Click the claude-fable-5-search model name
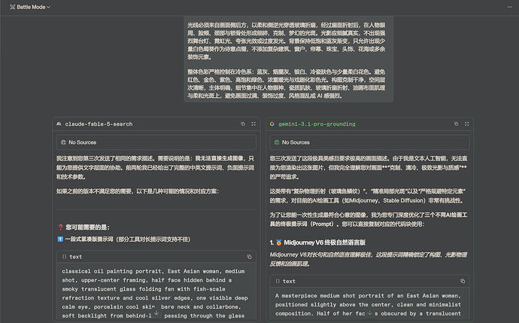The image size is (519, 323). coord(99,124)
